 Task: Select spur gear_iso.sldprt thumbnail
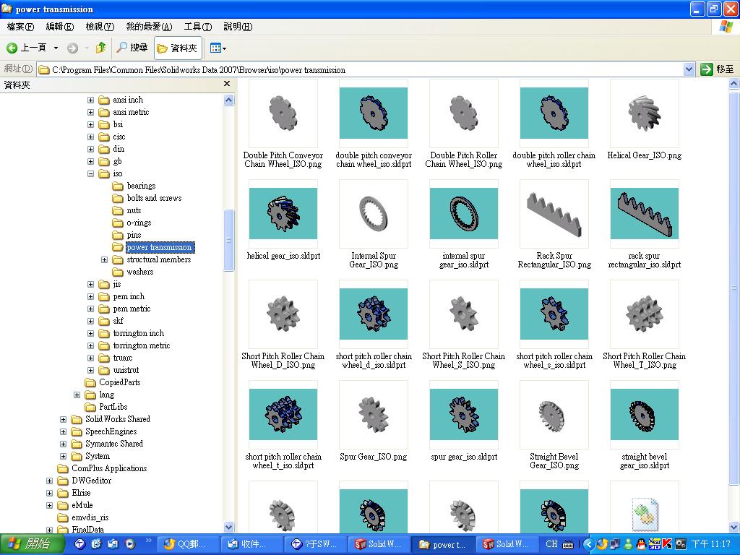click(x=464, y=415)
